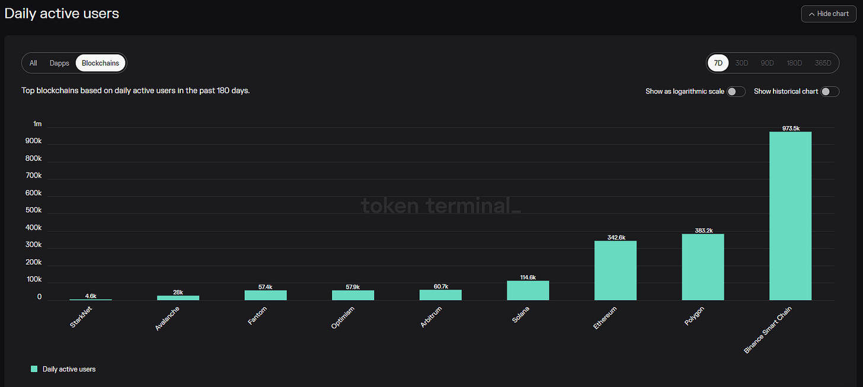Viewport: 863px width, 387px height.
Task: Select the 7D time range option
Action: (x=718, y=63)
